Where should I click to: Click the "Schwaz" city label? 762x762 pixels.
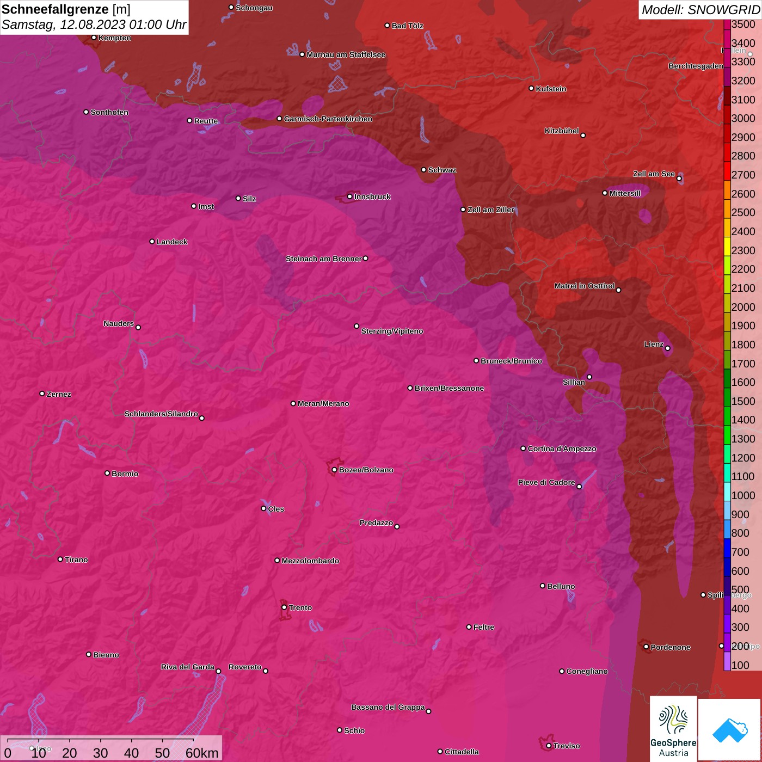442,170
